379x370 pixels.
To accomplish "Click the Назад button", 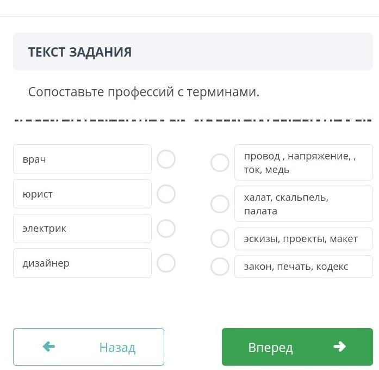I will 89,347.
